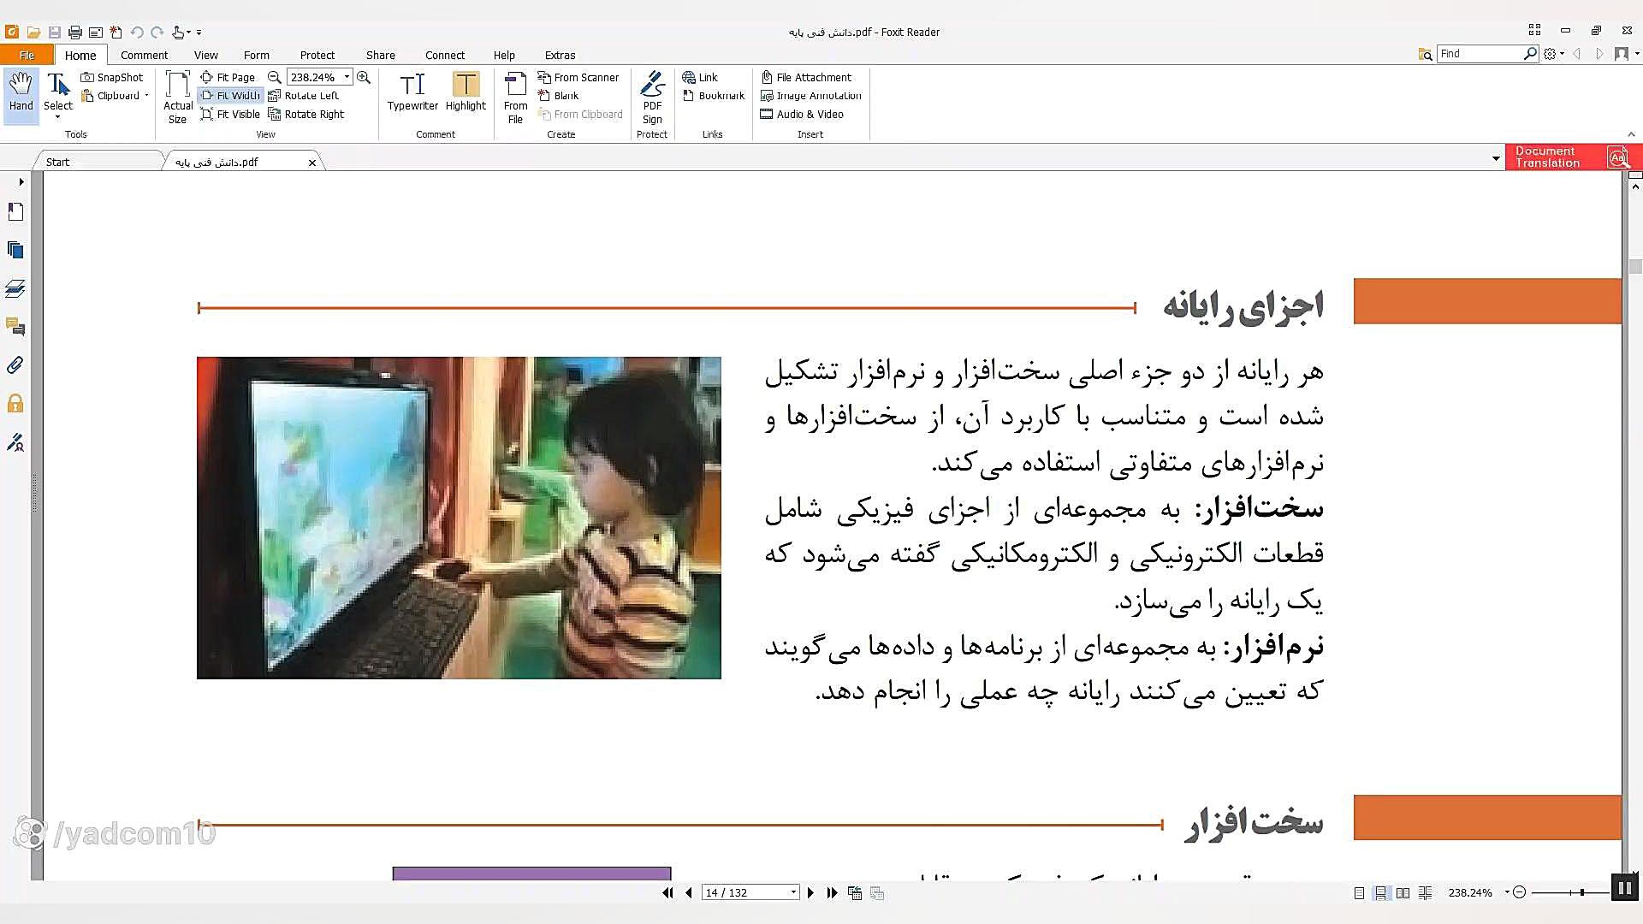Adjust the zoom slider handle
Screen dimensions: 1643x924
[1582, 892]
